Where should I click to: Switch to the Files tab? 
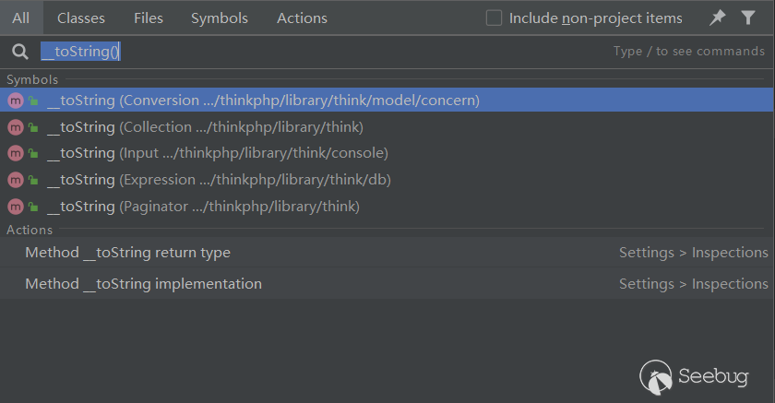point(149,18)
